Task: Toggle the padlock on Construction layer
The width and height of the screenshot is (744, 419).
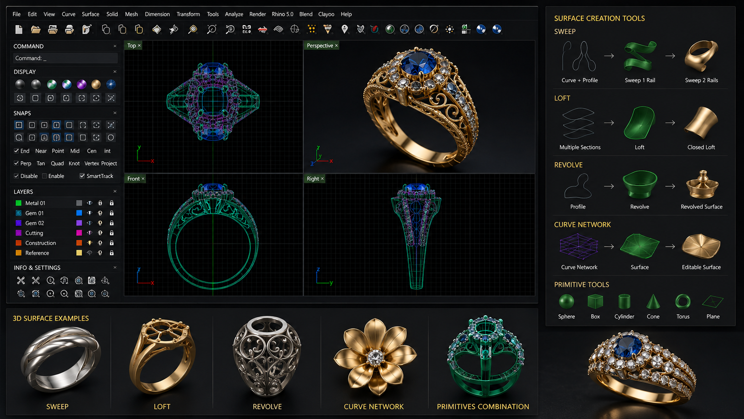Action: (x=112, y=243)
